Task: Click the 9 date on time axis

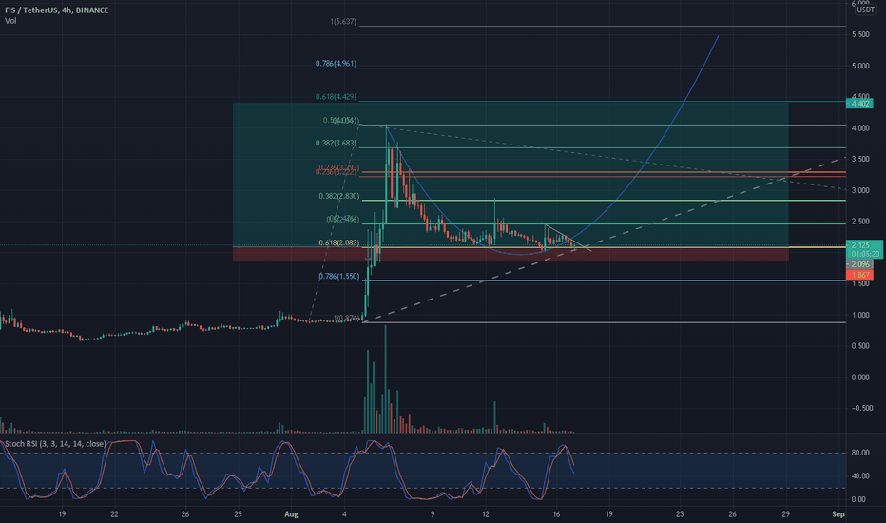Action: tap(433, 514)
